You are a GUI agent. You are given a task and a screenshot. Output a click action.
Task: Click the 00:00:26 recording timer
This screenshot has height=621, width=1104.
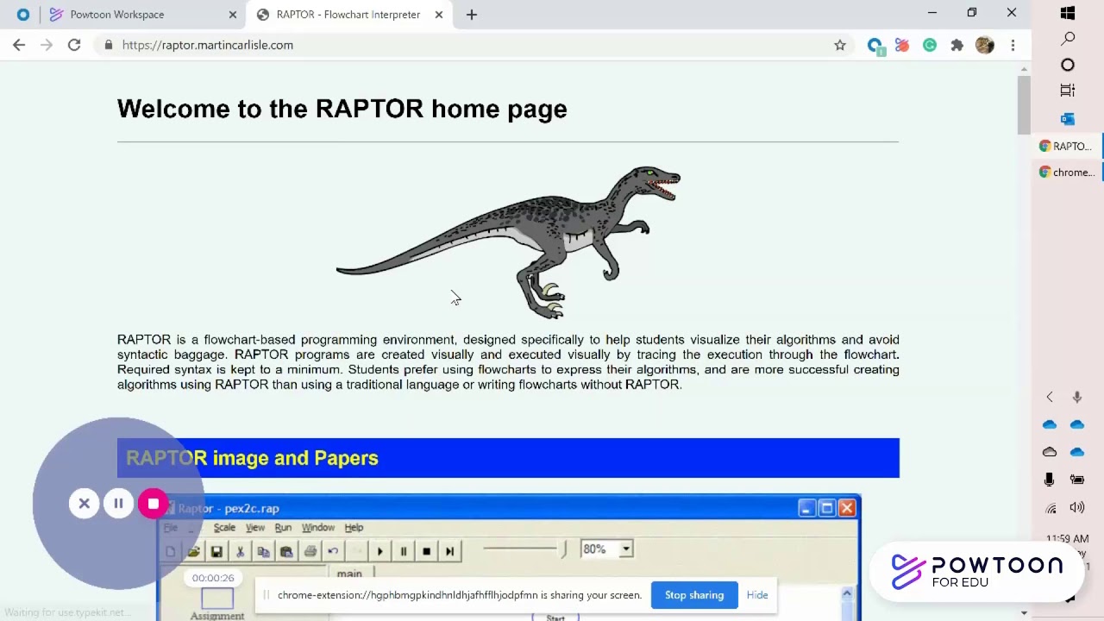tap(213, 578)
